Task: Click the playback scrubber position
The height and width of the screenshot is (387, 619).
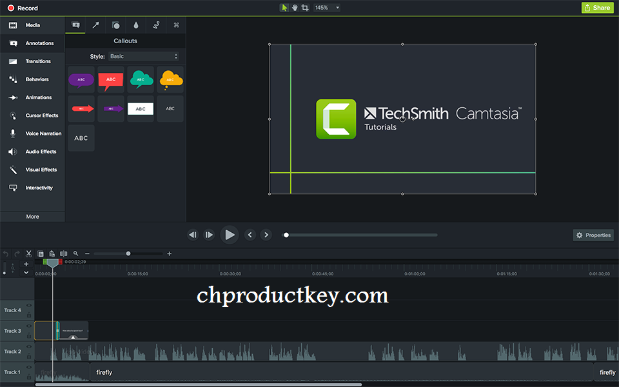Action: pos(286,235)
